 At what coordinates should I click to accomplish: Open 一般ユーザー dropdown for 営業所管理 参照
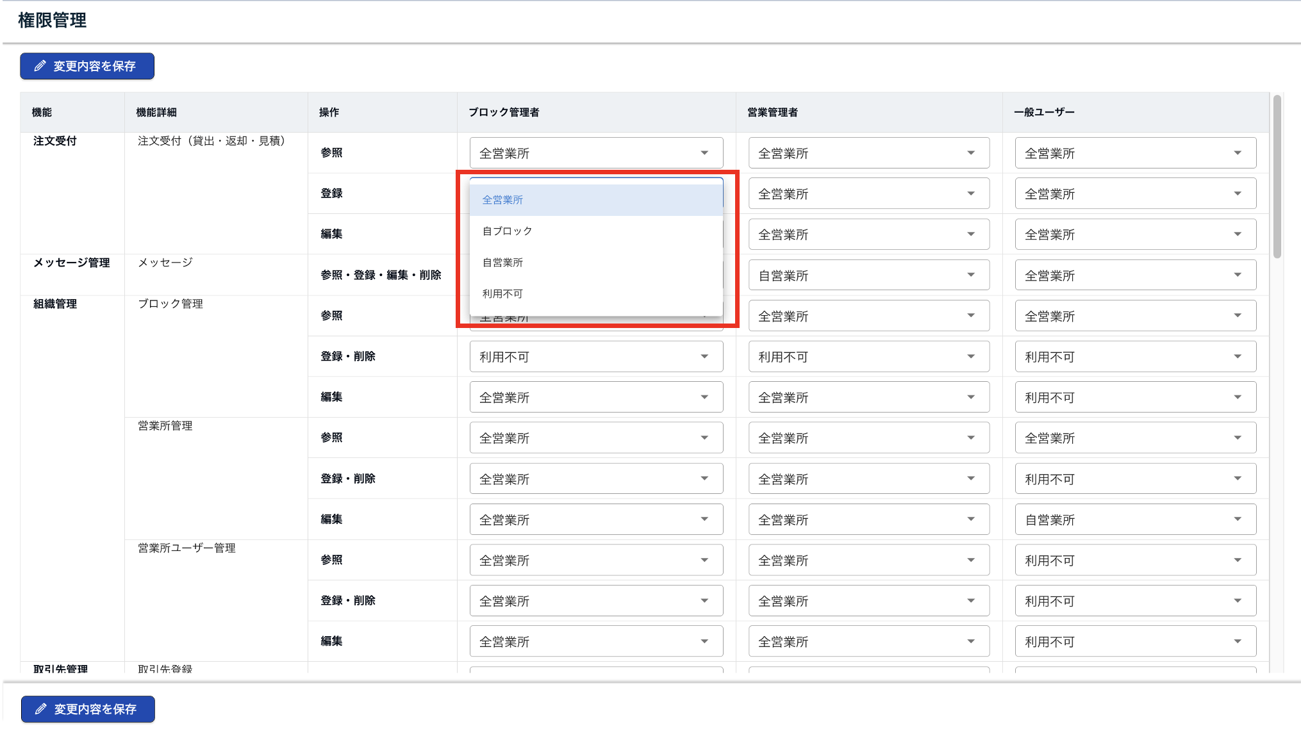(1136, 438)
